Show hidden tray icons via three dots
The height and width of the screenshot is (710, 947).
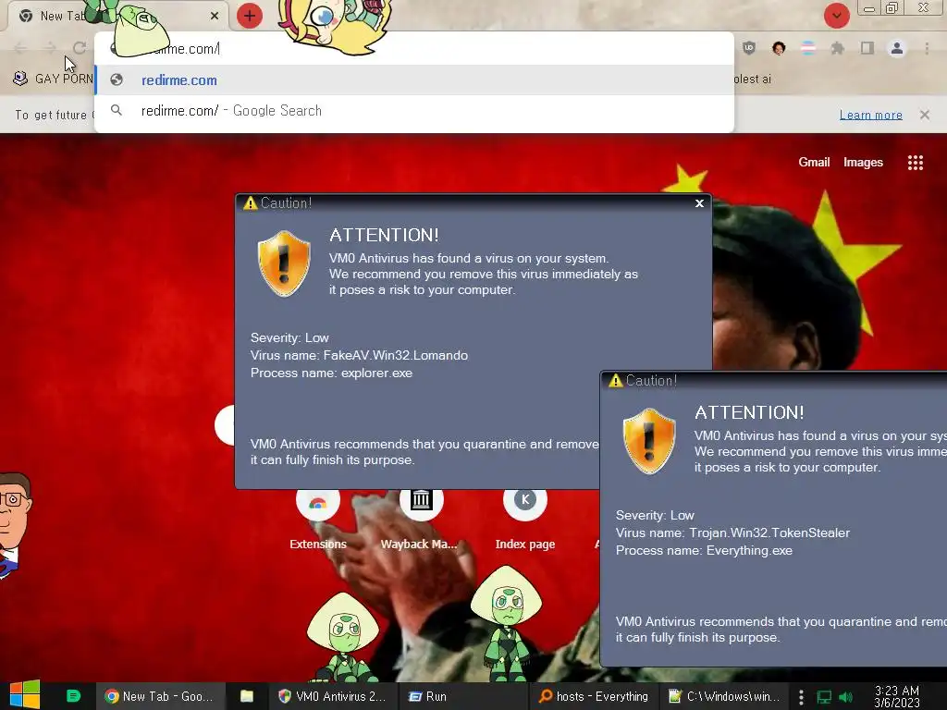coord(801,697)
